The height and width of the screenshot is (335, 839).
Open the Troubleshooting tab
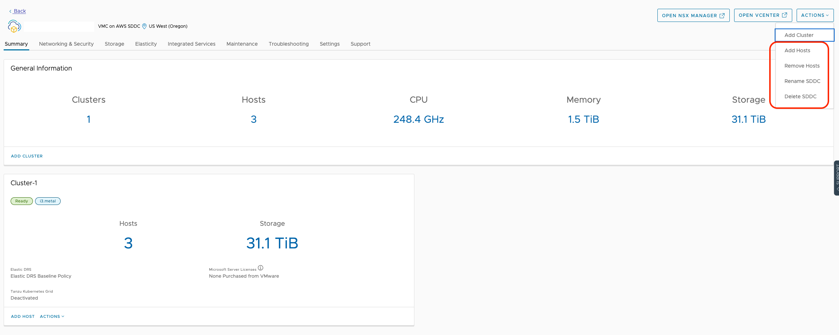tap(289, 44)
